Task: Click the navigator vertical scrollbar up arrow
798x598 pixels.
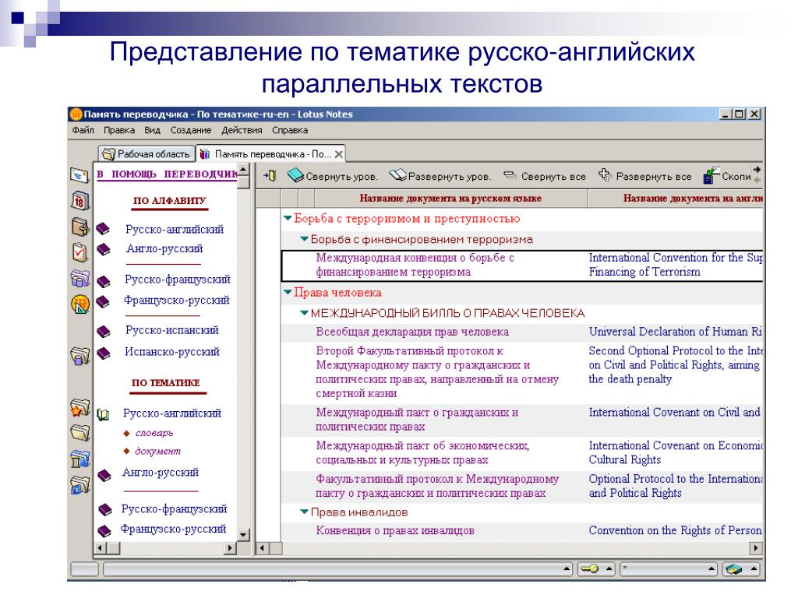Action: pyautogui.click(x=243, y=169)
